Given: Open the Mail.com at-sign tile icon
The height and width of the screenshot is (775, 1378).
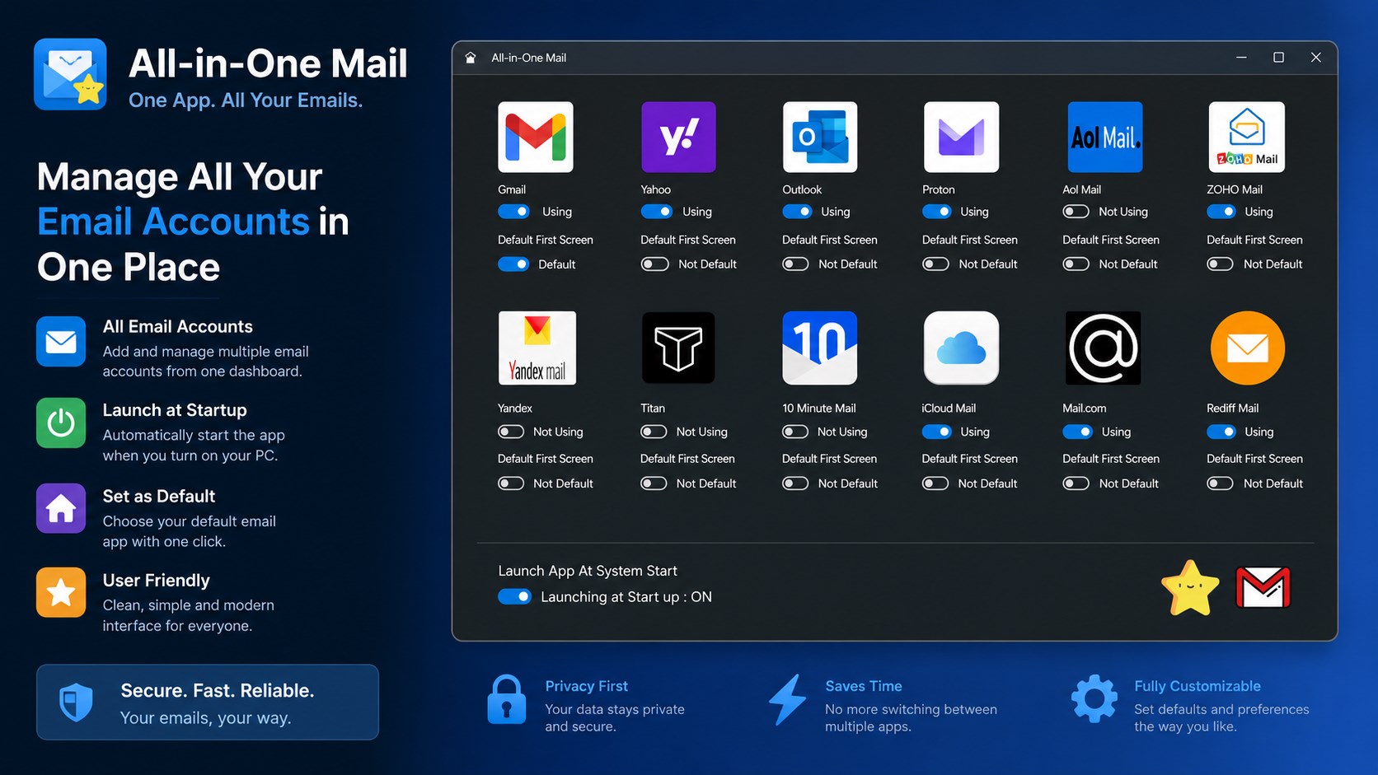Looking at the screenshot, I should click(x=1103, y=348).
